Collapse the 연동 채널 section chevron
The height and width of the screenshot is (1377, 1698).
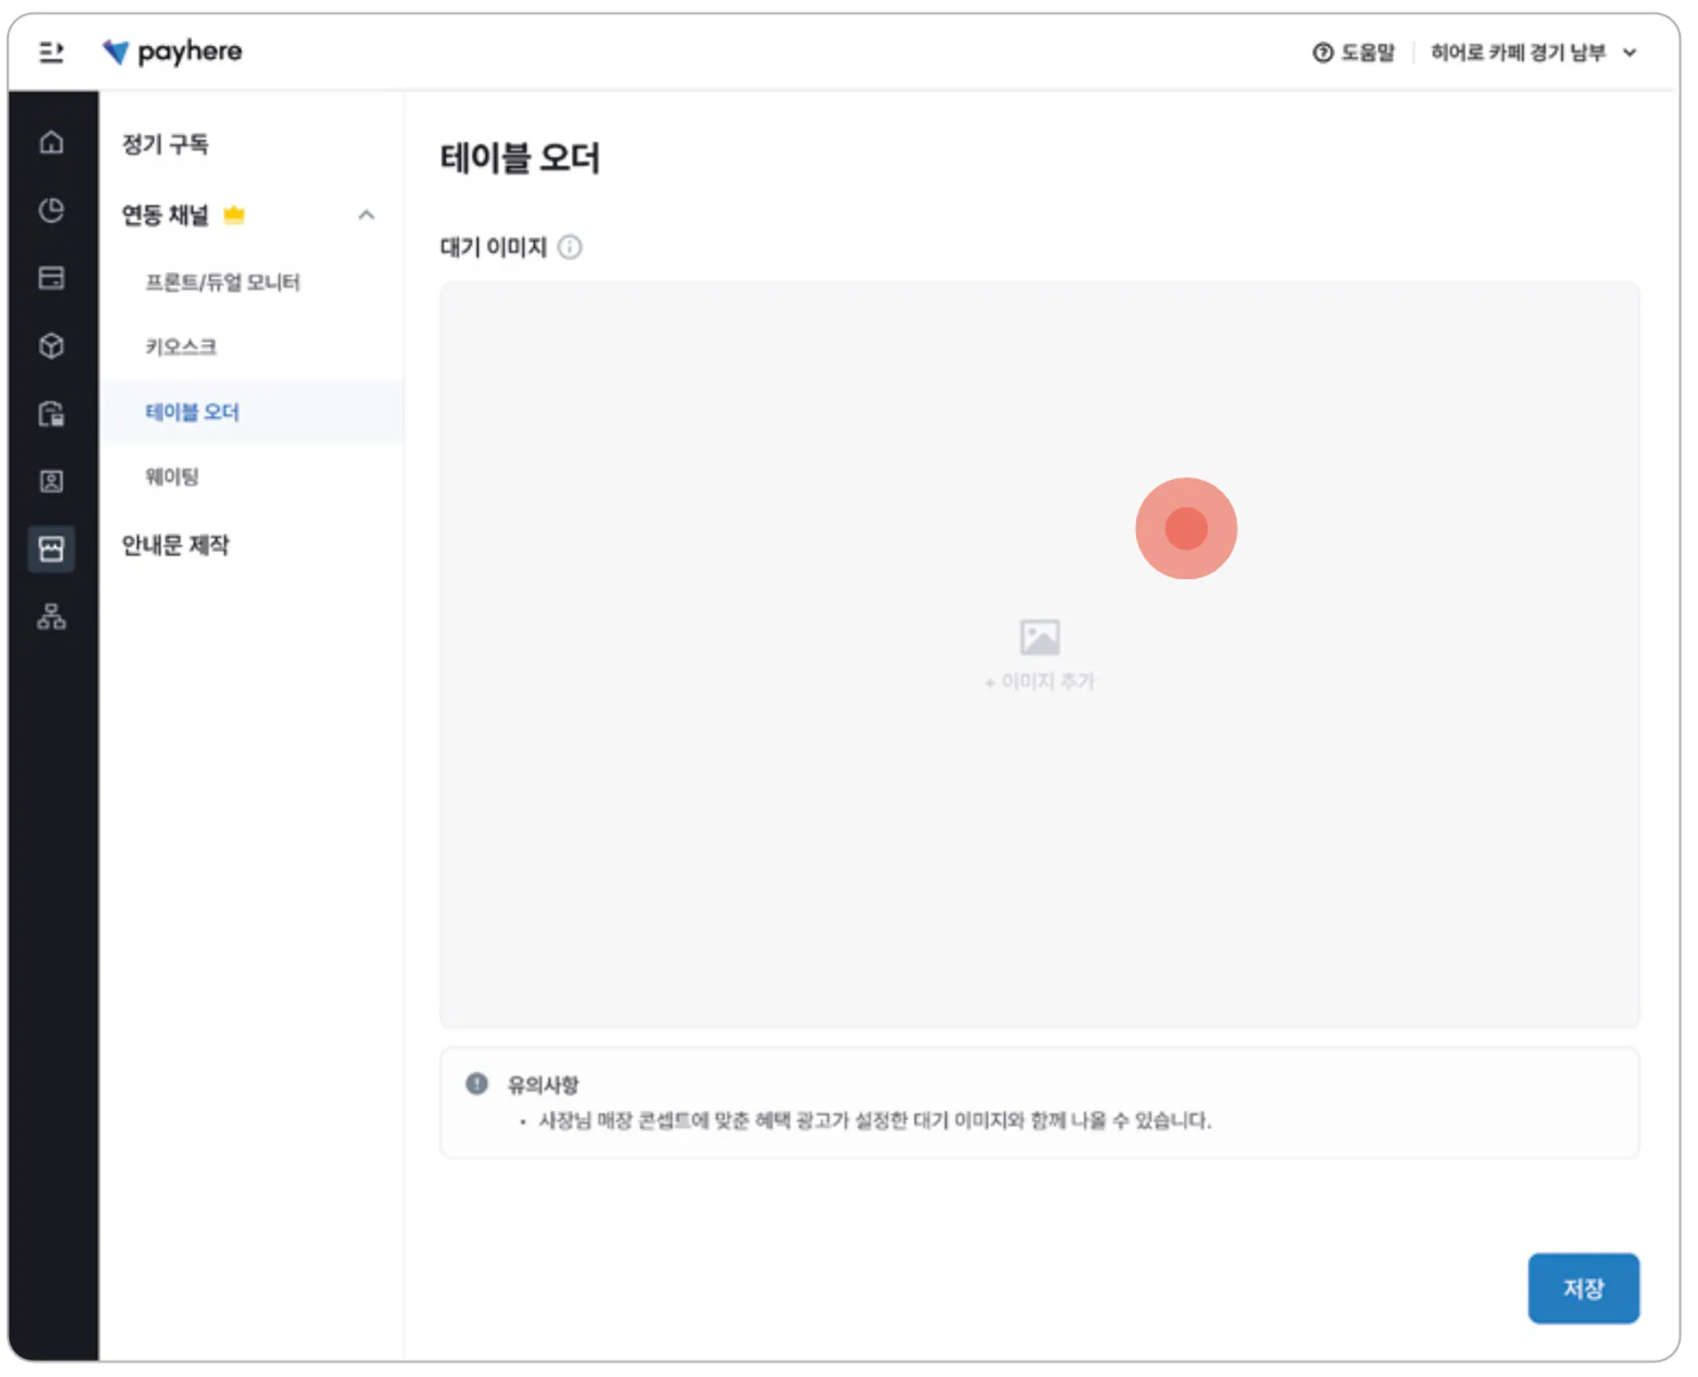click(366, 215)
